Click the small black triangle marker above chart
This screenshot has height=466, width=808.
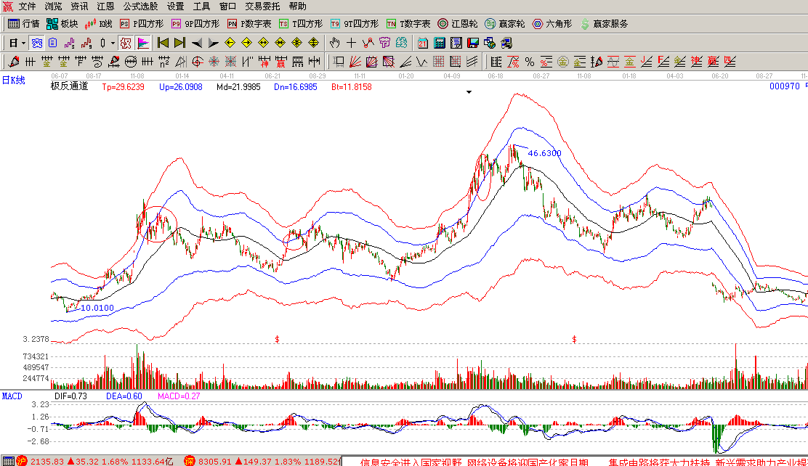[469, 92]
